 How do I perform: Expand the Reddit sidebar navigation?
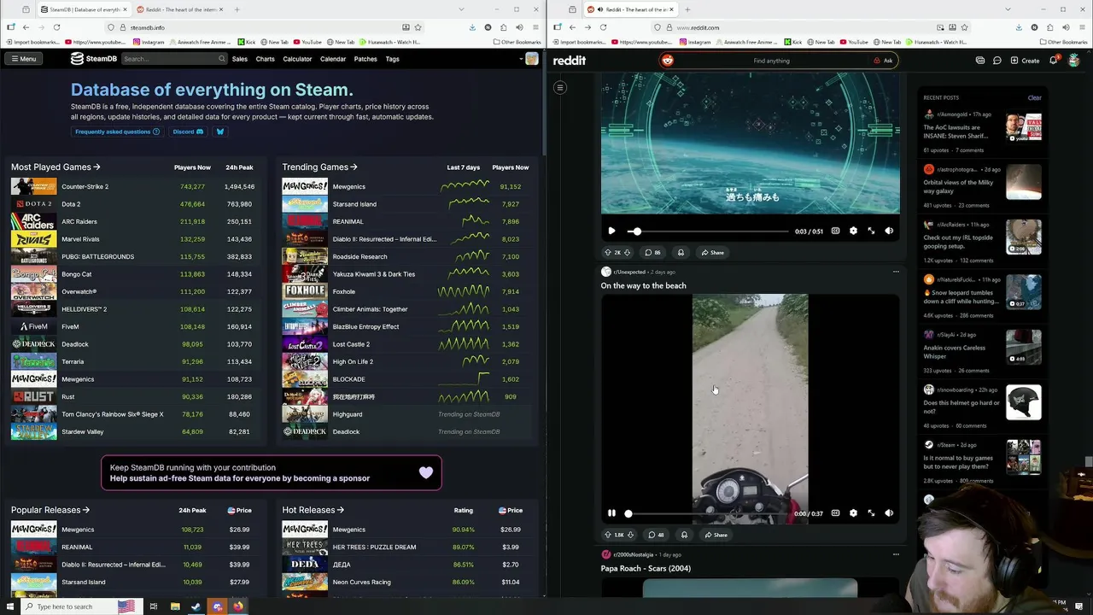560,87
